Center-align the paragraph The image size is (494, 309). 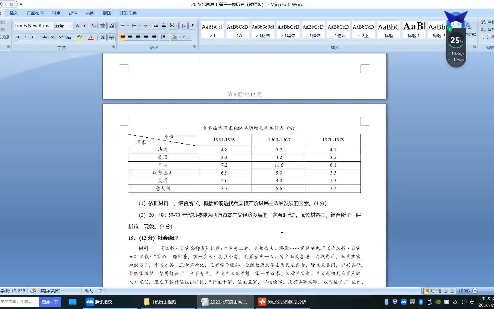coord(130,37)
